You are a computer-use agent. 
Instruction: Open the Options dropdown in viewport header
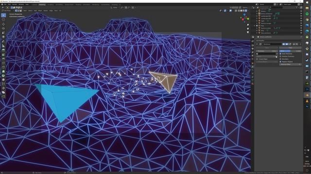246,8
